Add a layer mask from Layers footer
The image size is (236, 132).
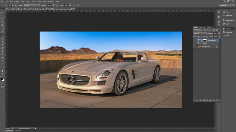pos(204,100)
